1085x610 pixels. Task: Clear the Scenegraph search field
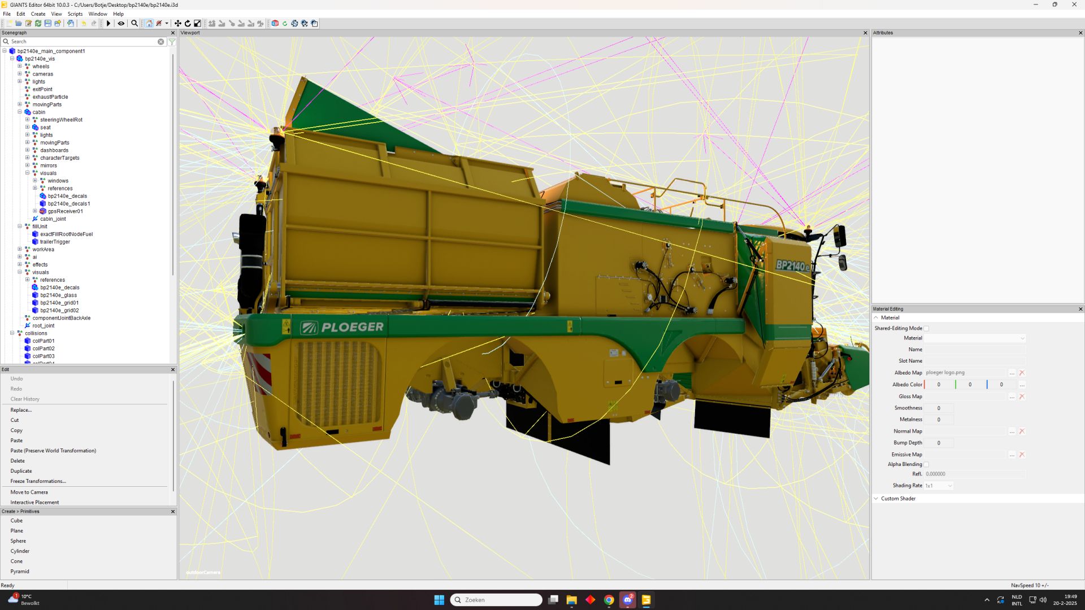pos(161,42)
